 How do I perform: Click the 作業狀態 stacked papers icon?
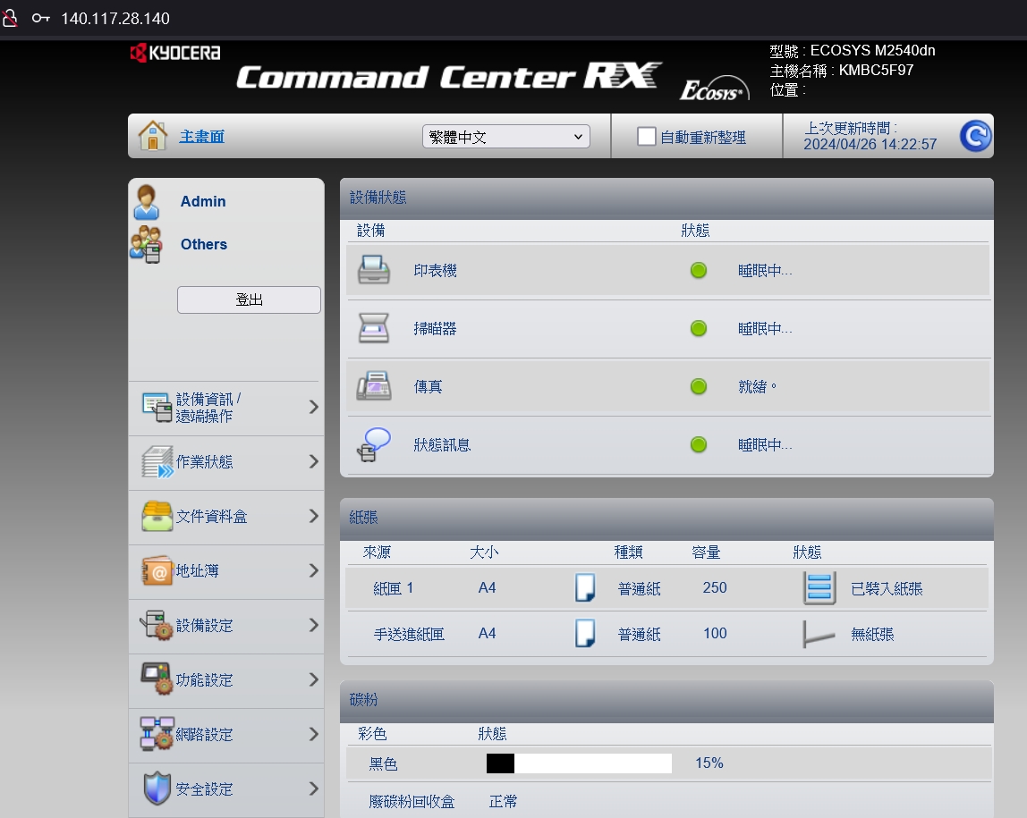click(x=157, y=461)
